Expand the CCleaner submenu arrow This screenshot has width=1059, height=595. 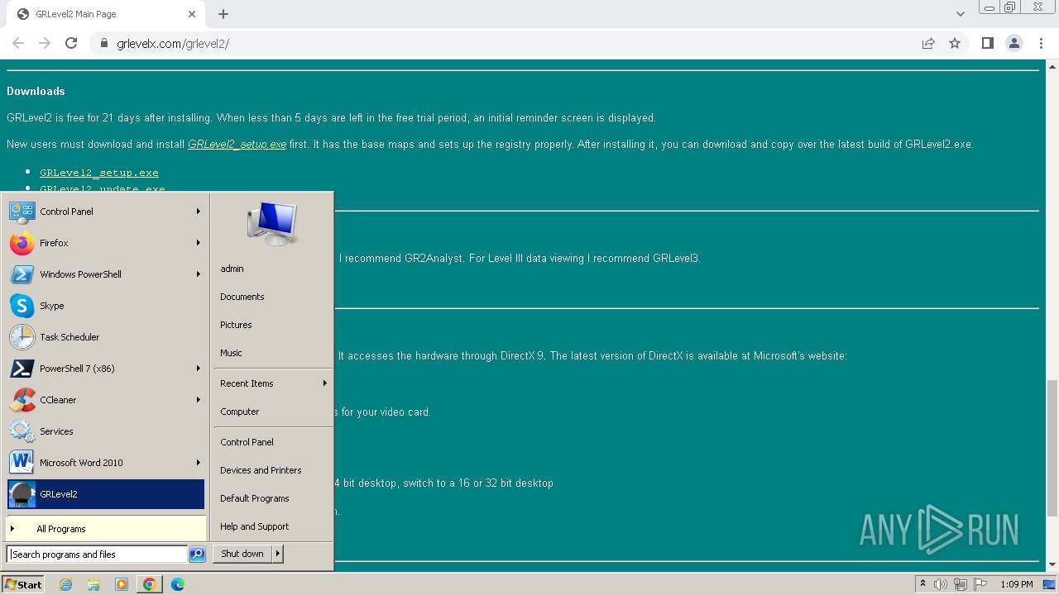[199, 400]
